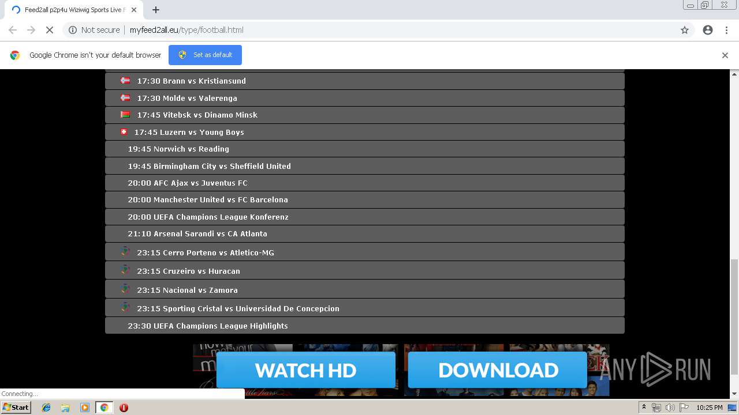Open 23:15 Cerro Porteno vs Atletico-MG

tap(365, 252)
